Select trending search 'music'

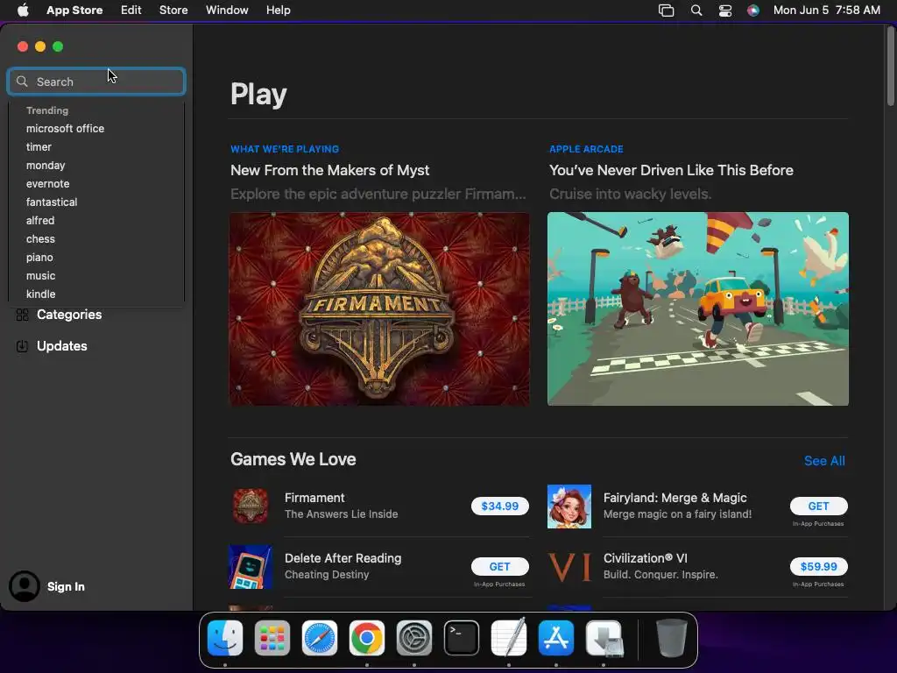[x=40, y=276]
